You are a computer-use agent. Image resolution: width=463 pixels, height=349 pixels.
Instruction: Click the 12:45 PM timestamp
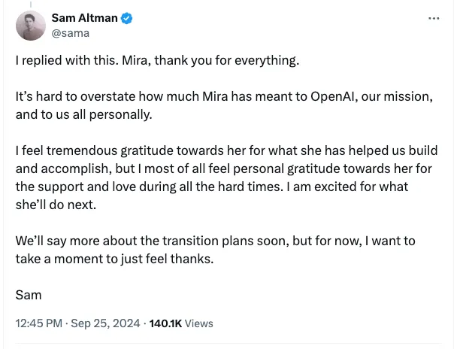(x=39, y=323)
